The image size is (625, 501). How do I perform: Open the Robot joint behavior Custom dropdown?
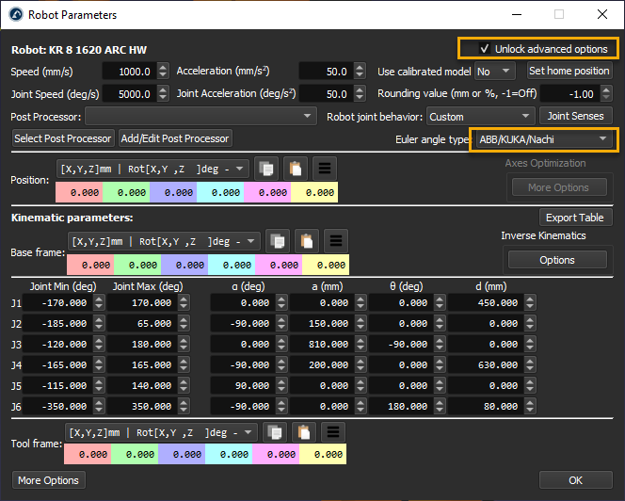coord(478,117)
